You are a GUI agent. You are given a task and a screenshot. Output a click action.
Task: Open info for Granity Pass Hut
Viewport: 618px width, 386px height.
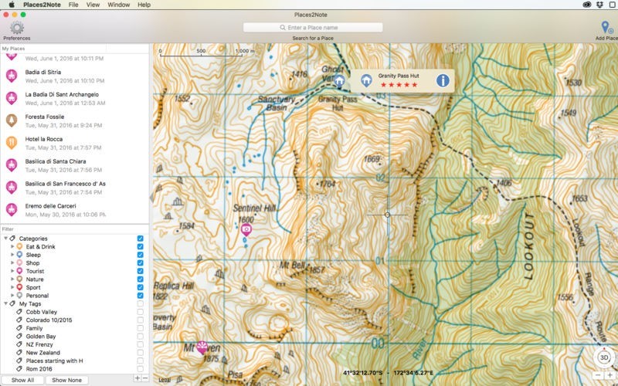click(443, 80)
